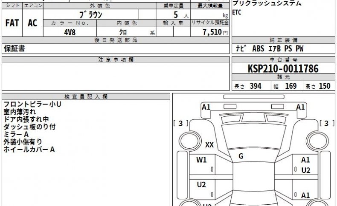Click the kg unit in load capacity cell
This screenshot has width=337, height=206.
pos(225,15)
